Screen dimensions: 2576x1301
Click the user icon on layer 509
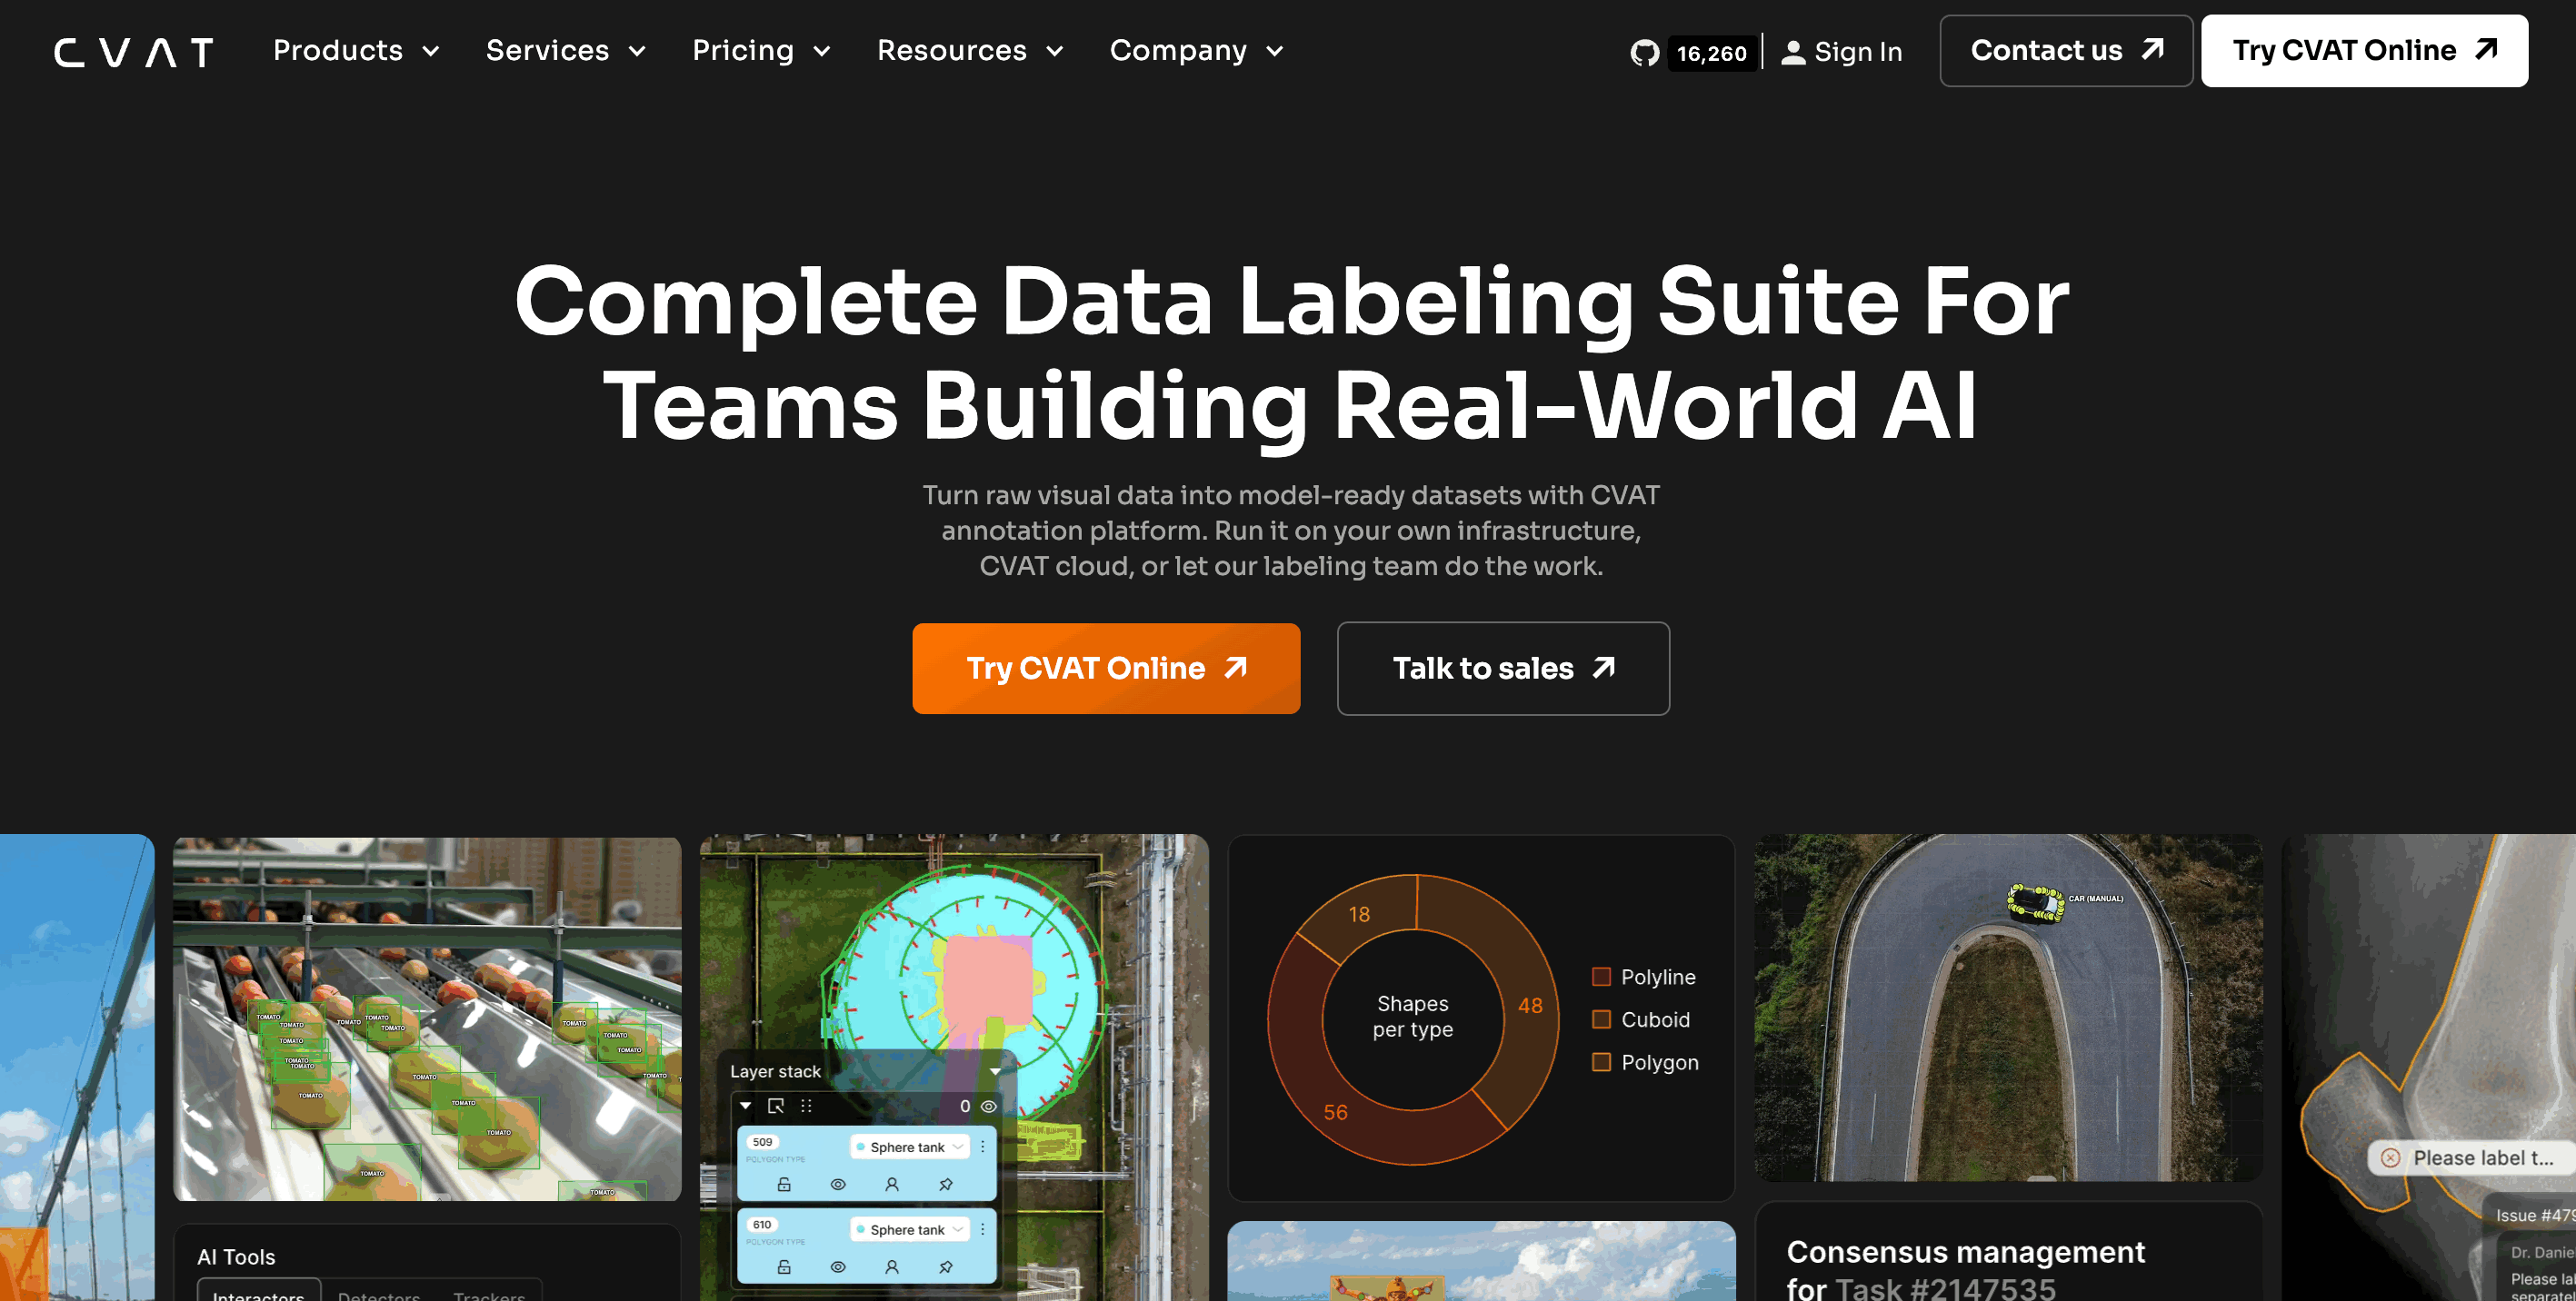(x=892, y=1184)
